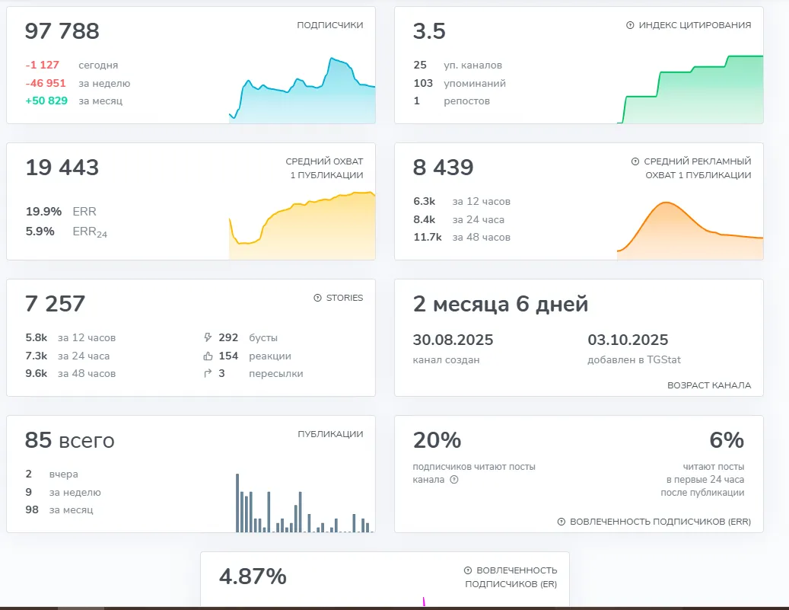Select the 6% first-24-hours value

point(727,441)
